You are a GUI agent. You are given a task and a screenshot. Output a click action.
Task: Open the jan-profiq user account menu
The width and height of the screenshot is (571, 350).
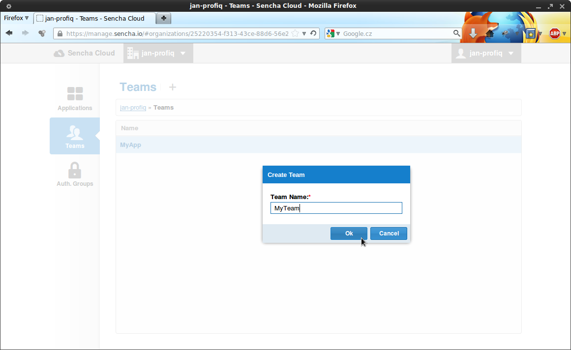(486, 53)
